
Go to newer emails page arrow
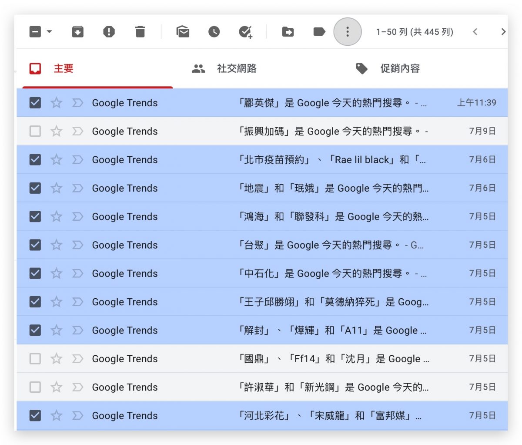tap(475, 32)
